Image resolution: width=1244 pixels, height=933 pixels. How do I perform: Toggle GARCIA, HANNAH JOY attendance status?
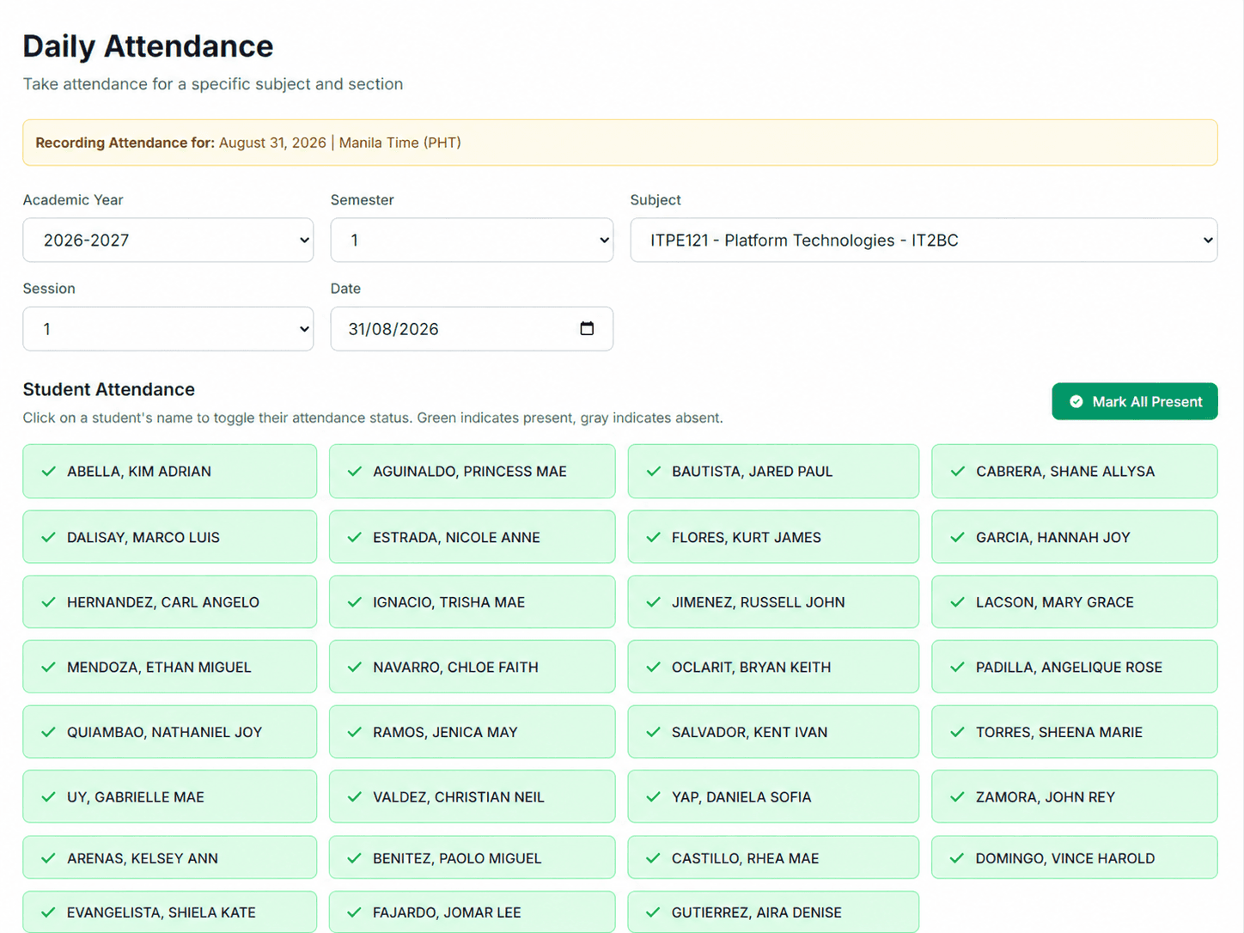click(x=1075, y=537)
